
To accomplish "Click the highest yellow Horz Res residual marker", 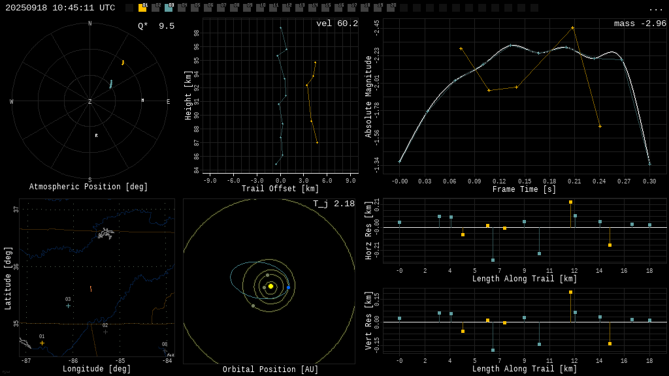I will coord(570,202).
